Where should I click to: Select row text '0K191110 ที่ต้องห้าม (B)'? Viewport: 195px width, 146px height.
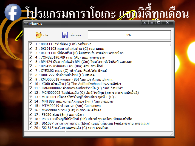coord(59,53)
